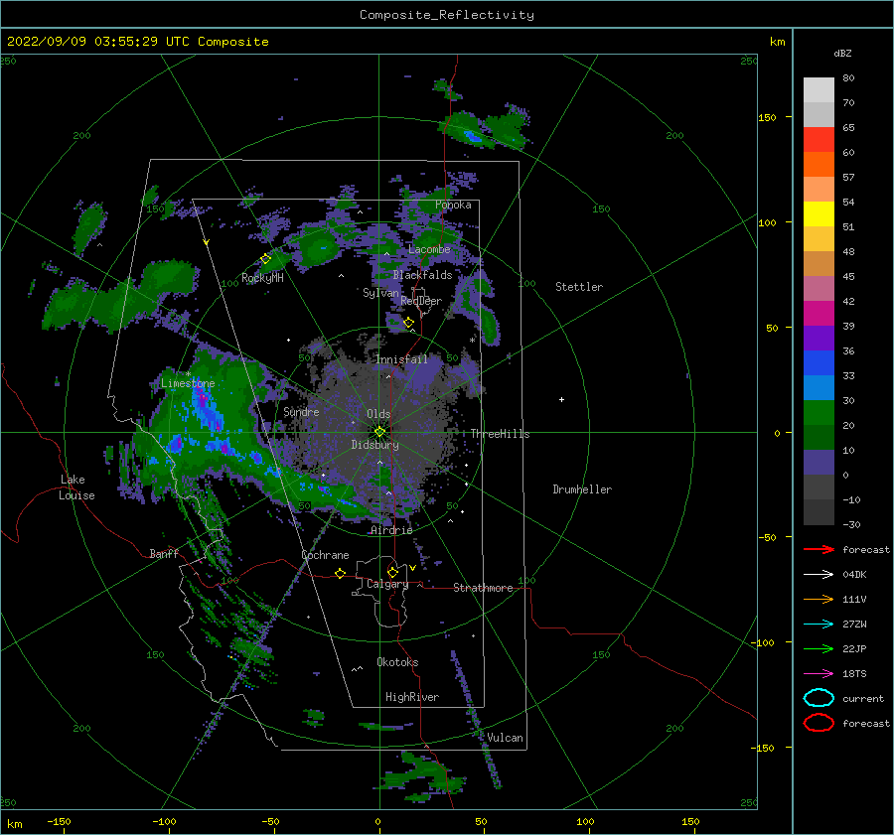
Task: Click the Cochrane town label
Action: point(325,555)
